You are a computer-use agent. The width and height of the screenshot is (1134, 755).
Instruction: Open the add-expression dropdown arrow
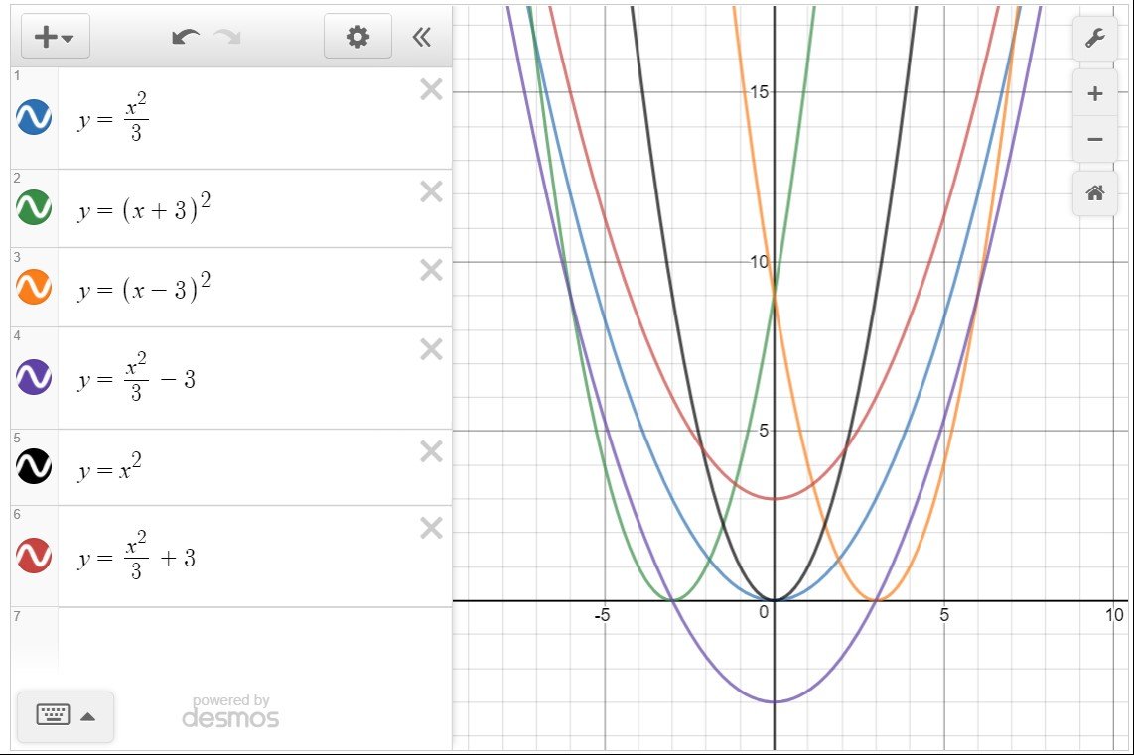[x=67, y=36]
